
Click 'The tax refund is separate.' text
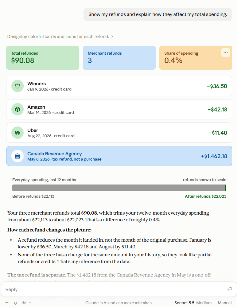37,275
